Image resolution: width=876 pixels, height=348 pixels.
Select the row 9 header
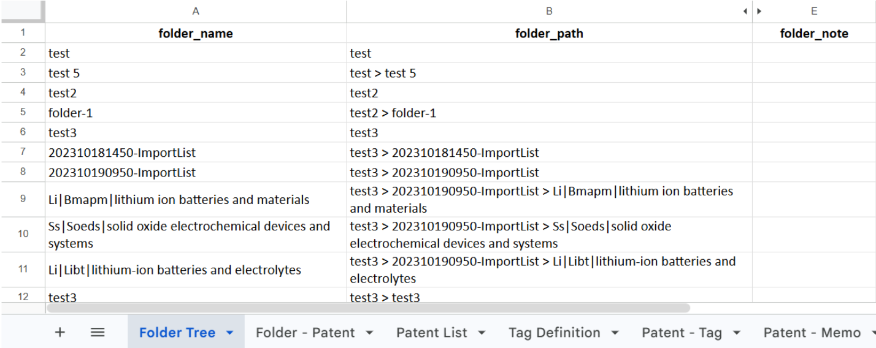coord(23,199)
